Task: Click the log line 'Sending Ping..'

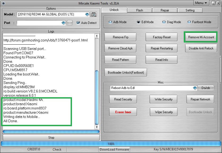Action: (15, 83)
